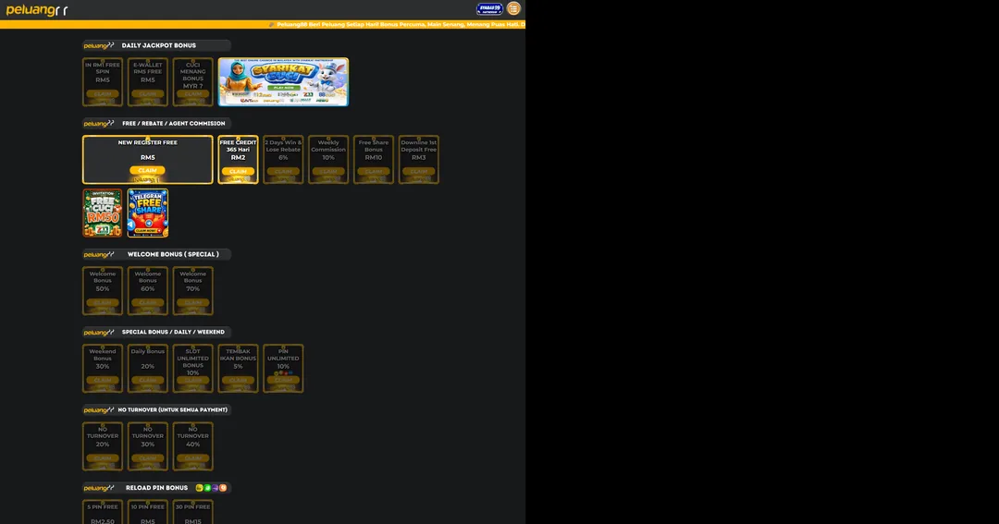Click the Free / Rebate / Agent Commision header

click(x=156, y=124)
